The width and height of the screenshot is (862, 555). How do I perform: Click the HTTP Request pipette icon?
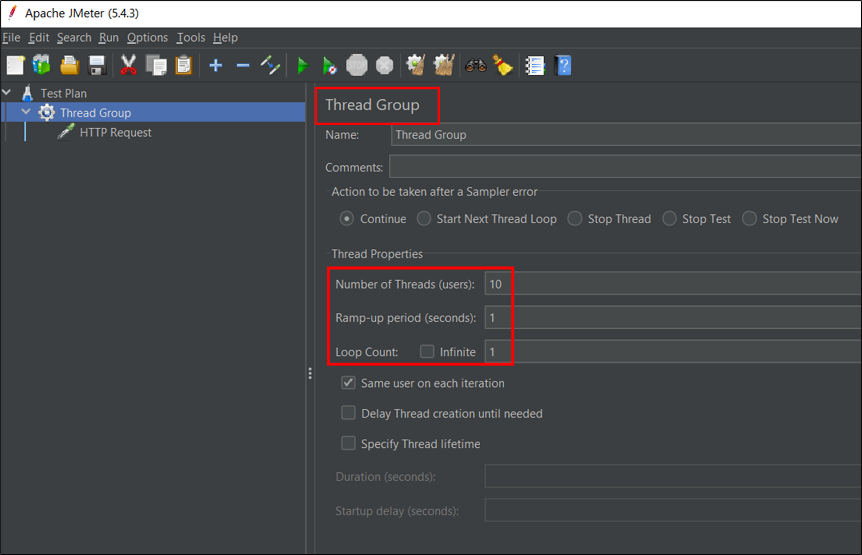click(65, 132)
